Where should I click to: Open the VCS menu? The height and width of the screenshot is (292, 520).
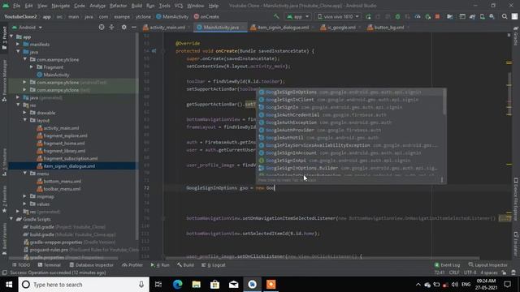[x=179, y=6]
